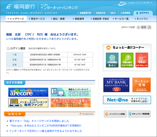Viewport: 157px width, 137px height.
Task: Click the shield icon on セキュリティ関連情報
Action: pyautogui.click(x=130, y=114)
